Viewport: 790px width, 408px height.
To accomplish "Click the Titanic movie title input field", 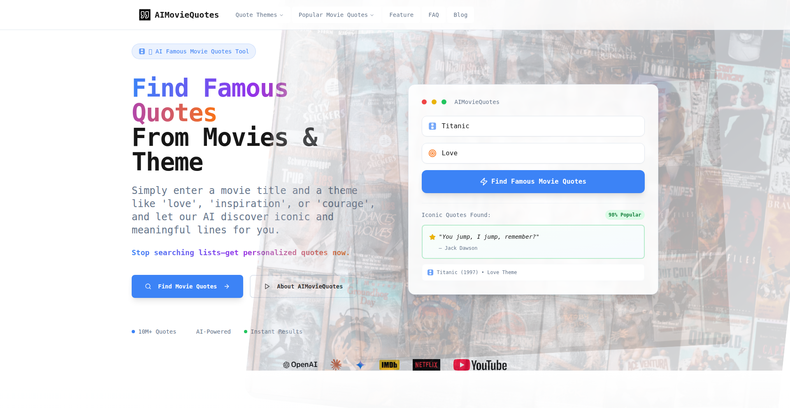I will pyautogui.click(x=533, y=126).
